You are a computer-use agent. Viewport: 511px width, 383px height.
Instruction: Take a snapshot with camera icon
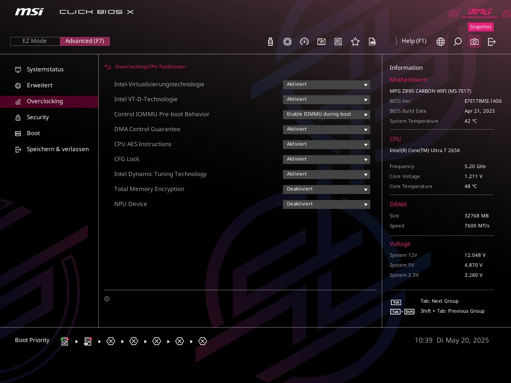point(475,42)
